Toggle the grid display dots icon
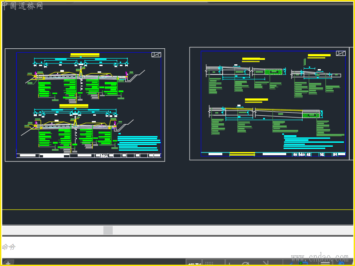 (x=209, y=263)
